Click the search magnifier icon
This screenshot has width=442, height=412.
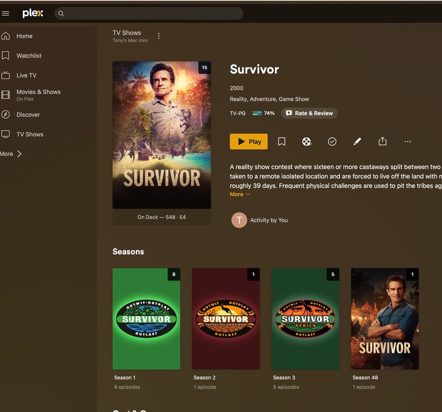click(x=61, y=13)
